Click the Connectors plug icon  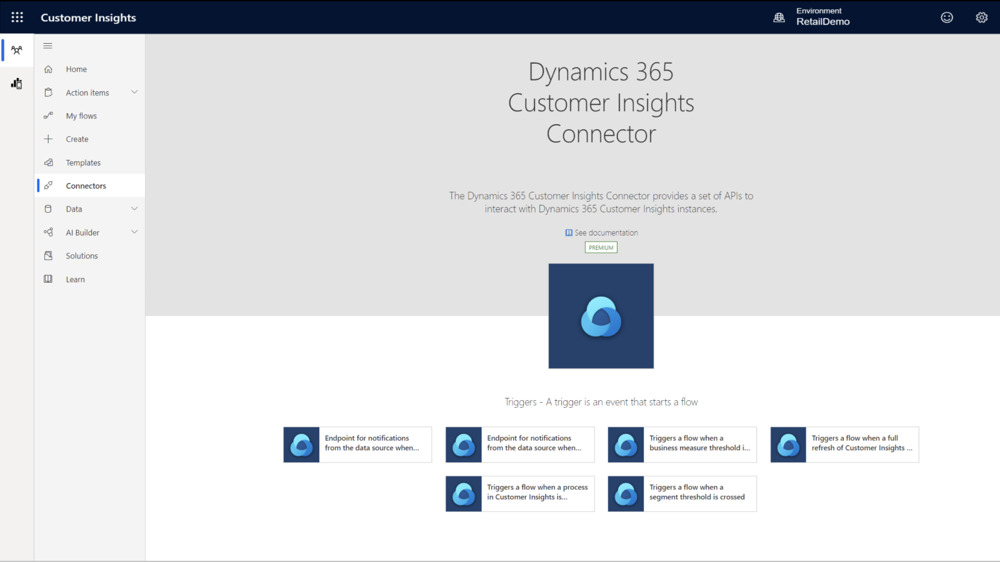click(48, 185)
